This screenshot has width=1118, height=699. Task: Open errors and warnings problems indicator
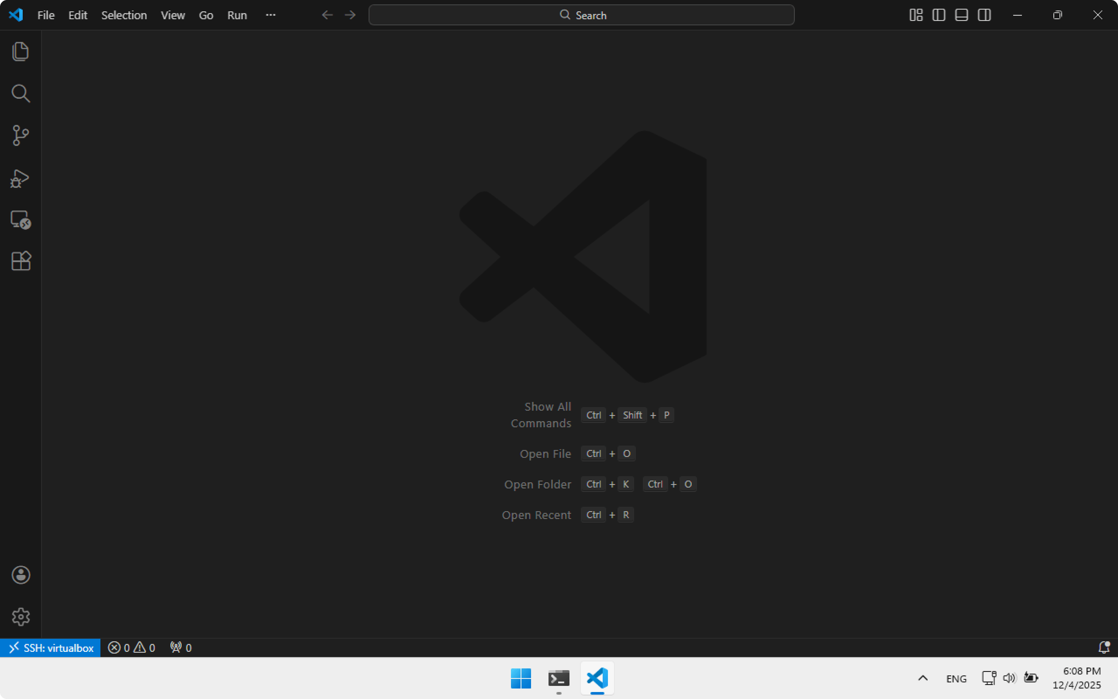click(131, 648)
